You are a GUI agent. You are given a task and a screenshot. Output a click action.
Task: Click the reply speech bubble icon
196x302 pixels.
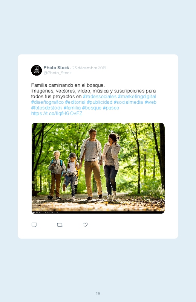pos(34,225)
